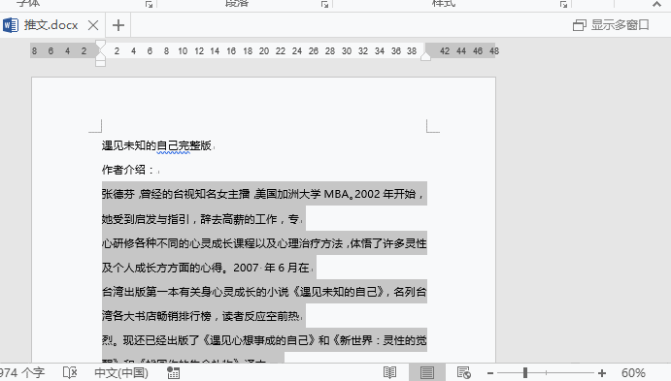Click the title line 遇见未知的自己完整版
Image resolution: width=671 pixels, height=381 pixels.
click(156, 145)
